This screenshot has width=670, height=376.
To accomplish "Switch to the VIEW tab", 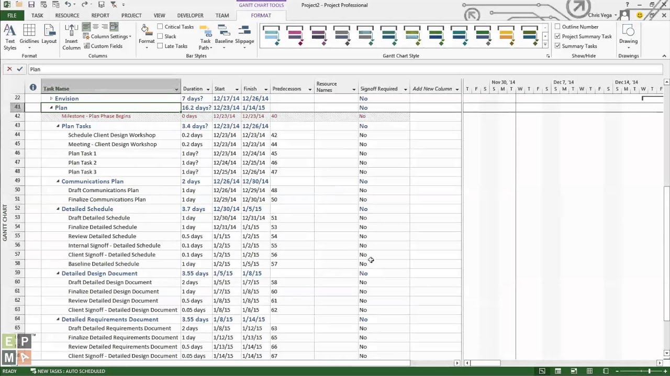I will click(x=159, y=16).
